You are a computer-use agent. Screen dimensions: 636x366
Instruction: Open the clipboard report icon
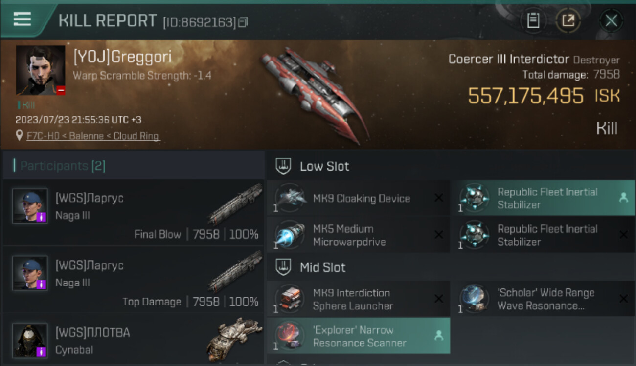click(x=533, y=20)
